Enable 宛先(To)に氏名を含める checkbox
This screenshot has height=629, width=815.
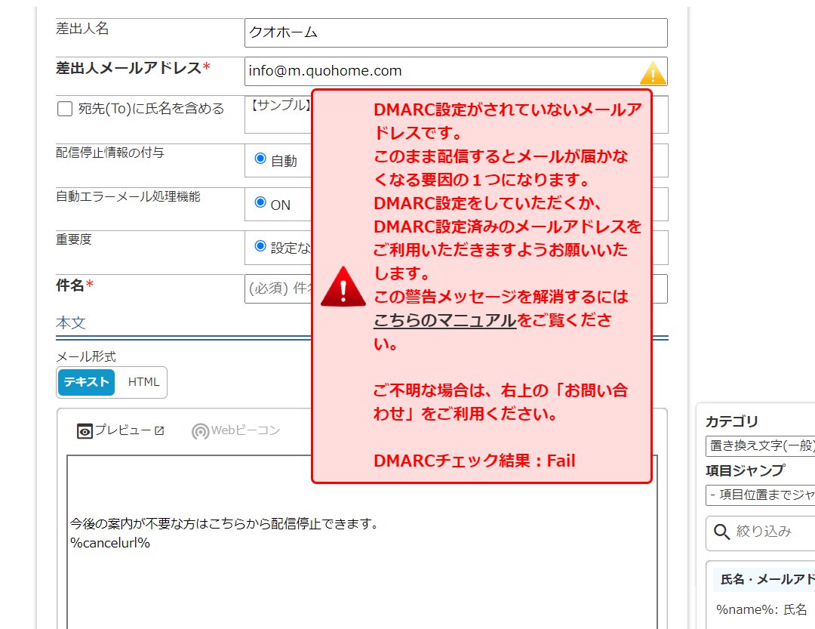point(65,109)
